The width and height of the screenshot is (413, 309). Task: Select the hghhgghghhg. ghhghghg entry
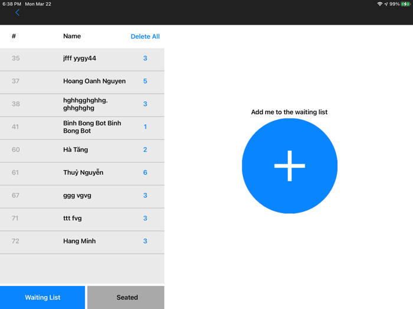[x=82, y=104]
